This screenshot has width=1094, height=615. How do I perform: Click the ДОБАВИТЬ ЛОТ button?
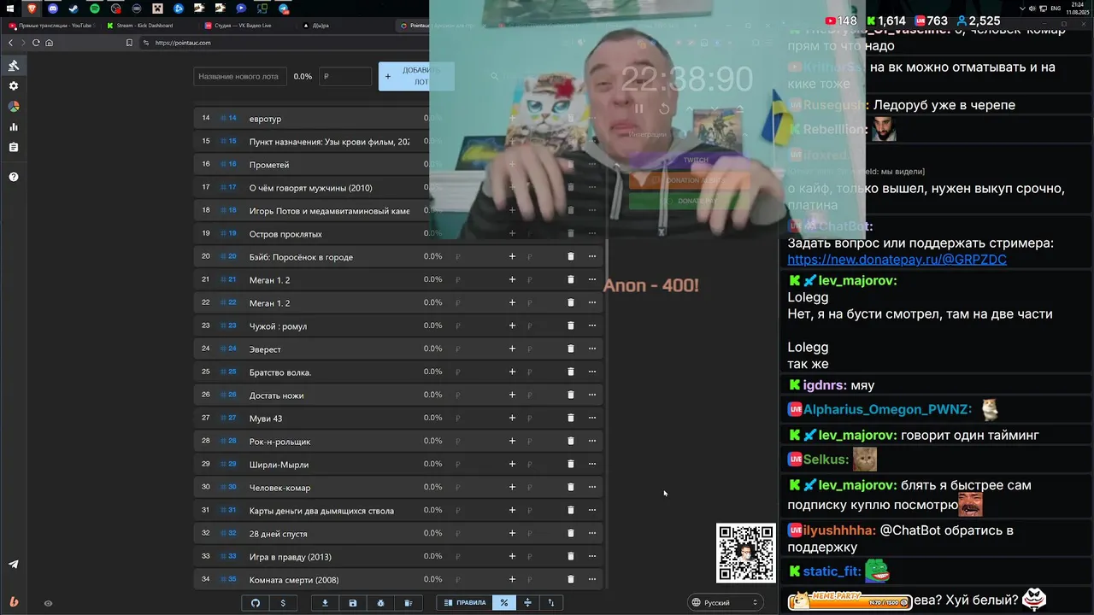click(416, 76)
